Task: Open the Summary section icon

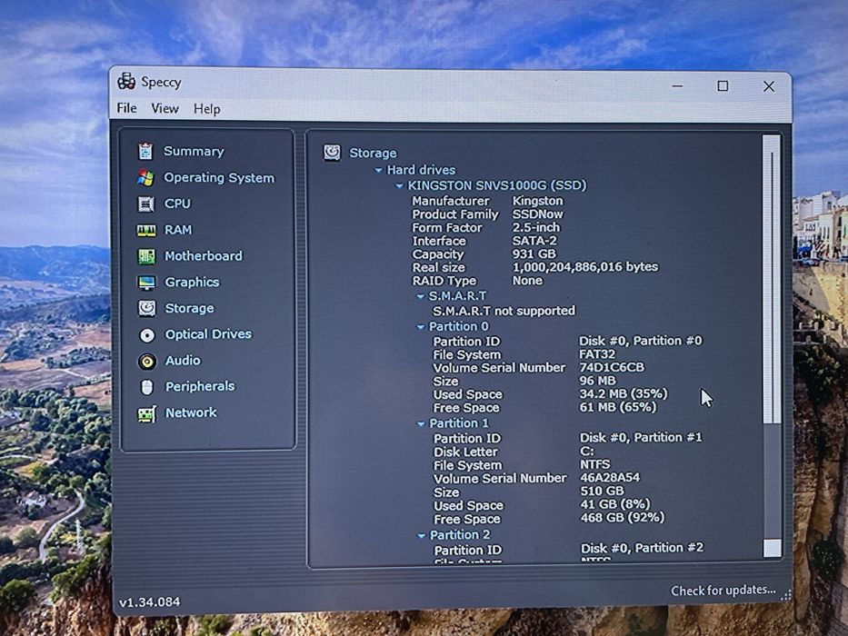Action: [x=145, y=152]
